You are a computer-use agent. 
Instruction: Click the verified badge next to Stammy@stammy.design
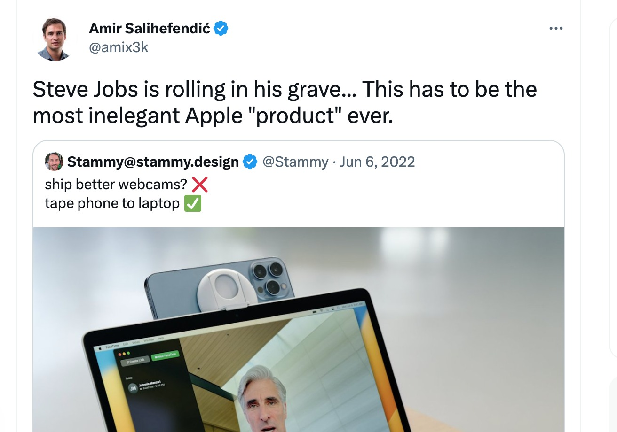250,162
